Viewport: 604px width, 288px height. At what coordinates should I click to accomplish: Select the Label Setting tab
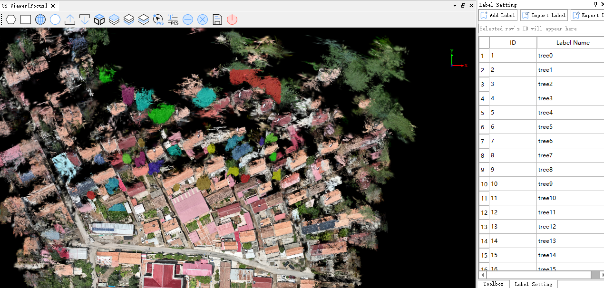533,284
